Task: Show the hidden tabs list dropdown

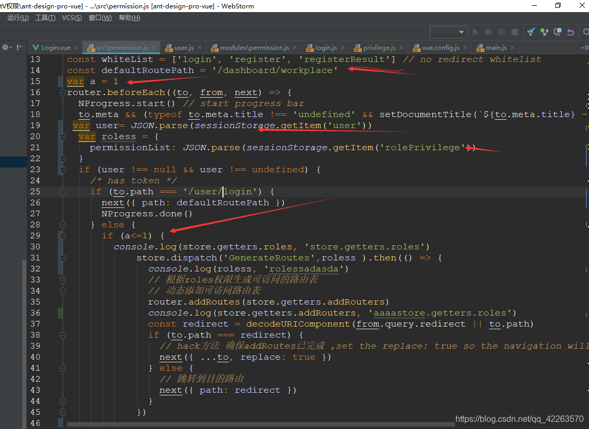Action: [x=584, y=48]
